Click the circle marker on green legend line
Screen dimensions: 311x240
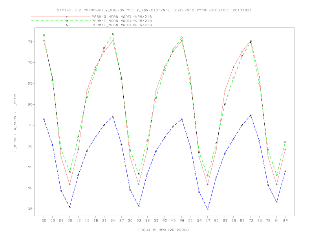67,21
